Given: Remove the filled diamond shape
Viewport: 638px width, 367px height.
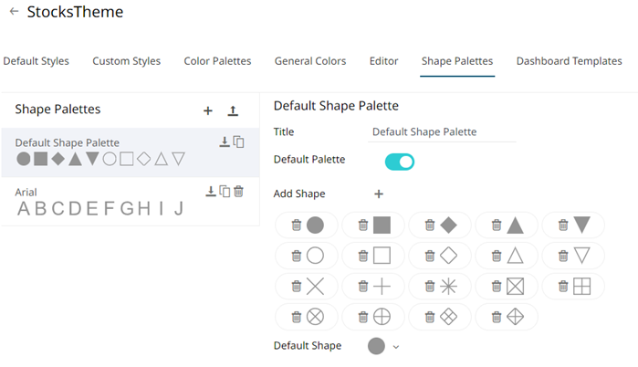Looking at the screenshot, I should [429, 225].
